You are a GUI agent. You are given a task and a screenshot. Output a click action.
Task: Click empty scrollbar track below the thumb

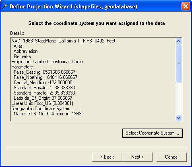click(x=178, y=99)
